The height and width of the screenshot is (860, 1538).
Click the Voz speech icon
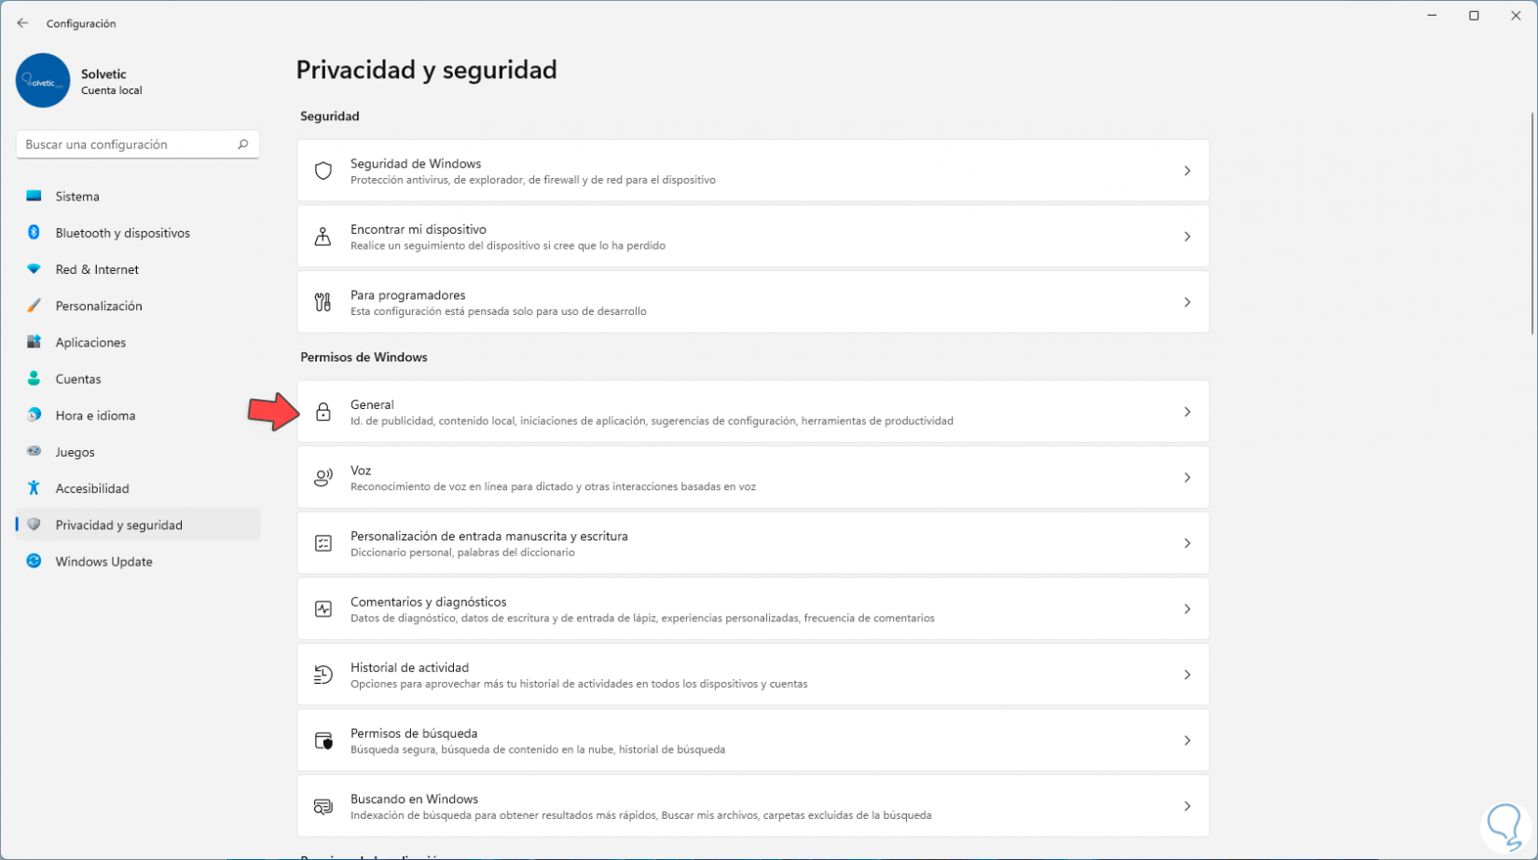point(323,478)
